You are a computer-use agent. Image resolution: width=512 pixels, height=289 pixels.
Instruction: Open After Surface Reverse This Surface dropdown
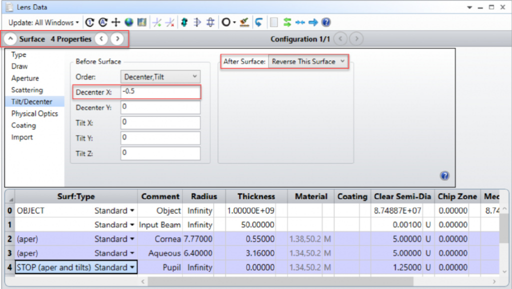coord(308,61)
